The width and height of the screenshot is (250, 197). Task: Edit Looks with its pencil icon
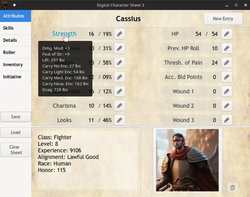tap(119, 120)
